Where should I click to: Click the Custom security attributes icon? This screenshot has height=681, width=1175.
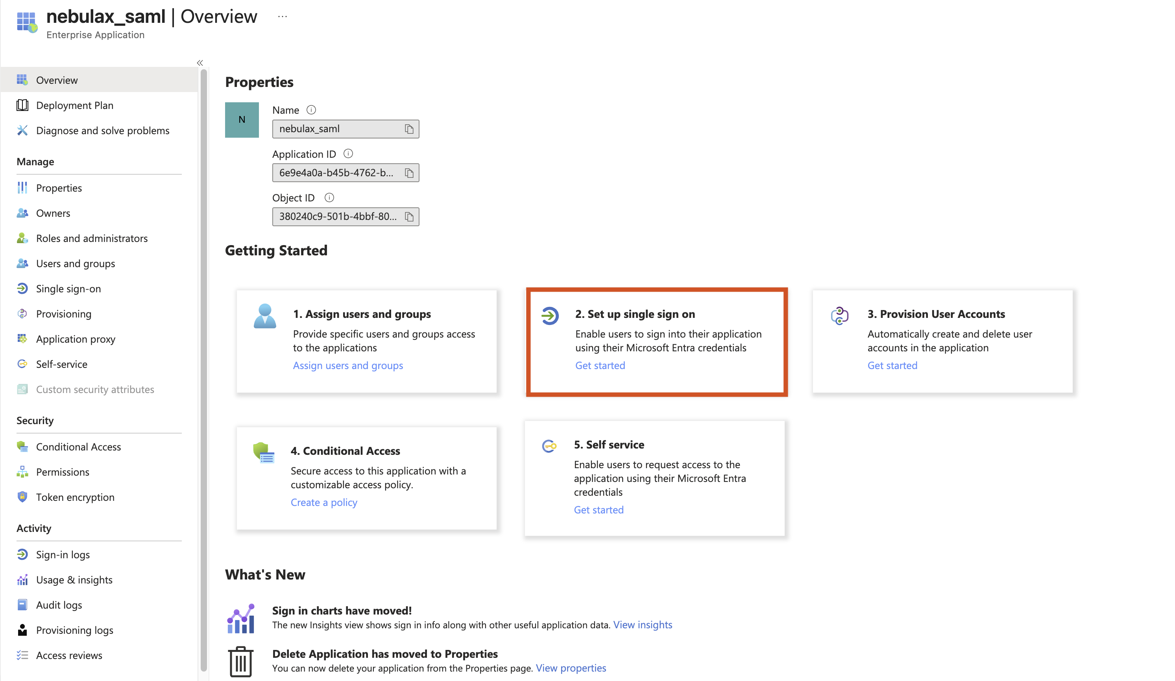(22, 389)
